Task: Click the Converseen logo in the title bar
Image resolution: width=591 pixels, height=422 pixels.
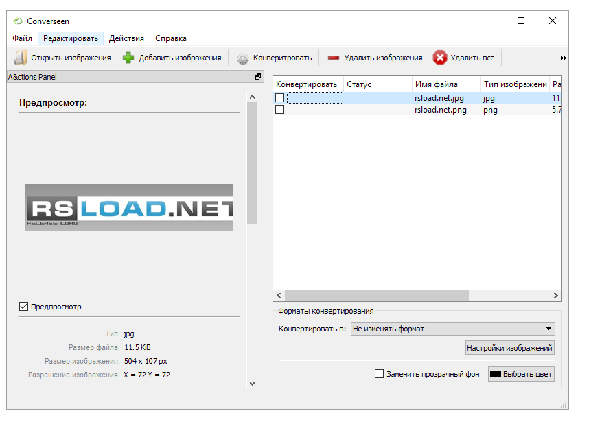Action: coord(18,21)
